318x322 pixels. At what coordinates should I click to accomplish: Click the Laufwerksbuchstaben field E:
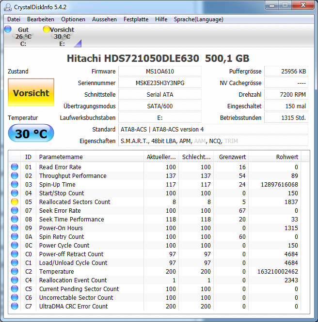coord(160,117)
